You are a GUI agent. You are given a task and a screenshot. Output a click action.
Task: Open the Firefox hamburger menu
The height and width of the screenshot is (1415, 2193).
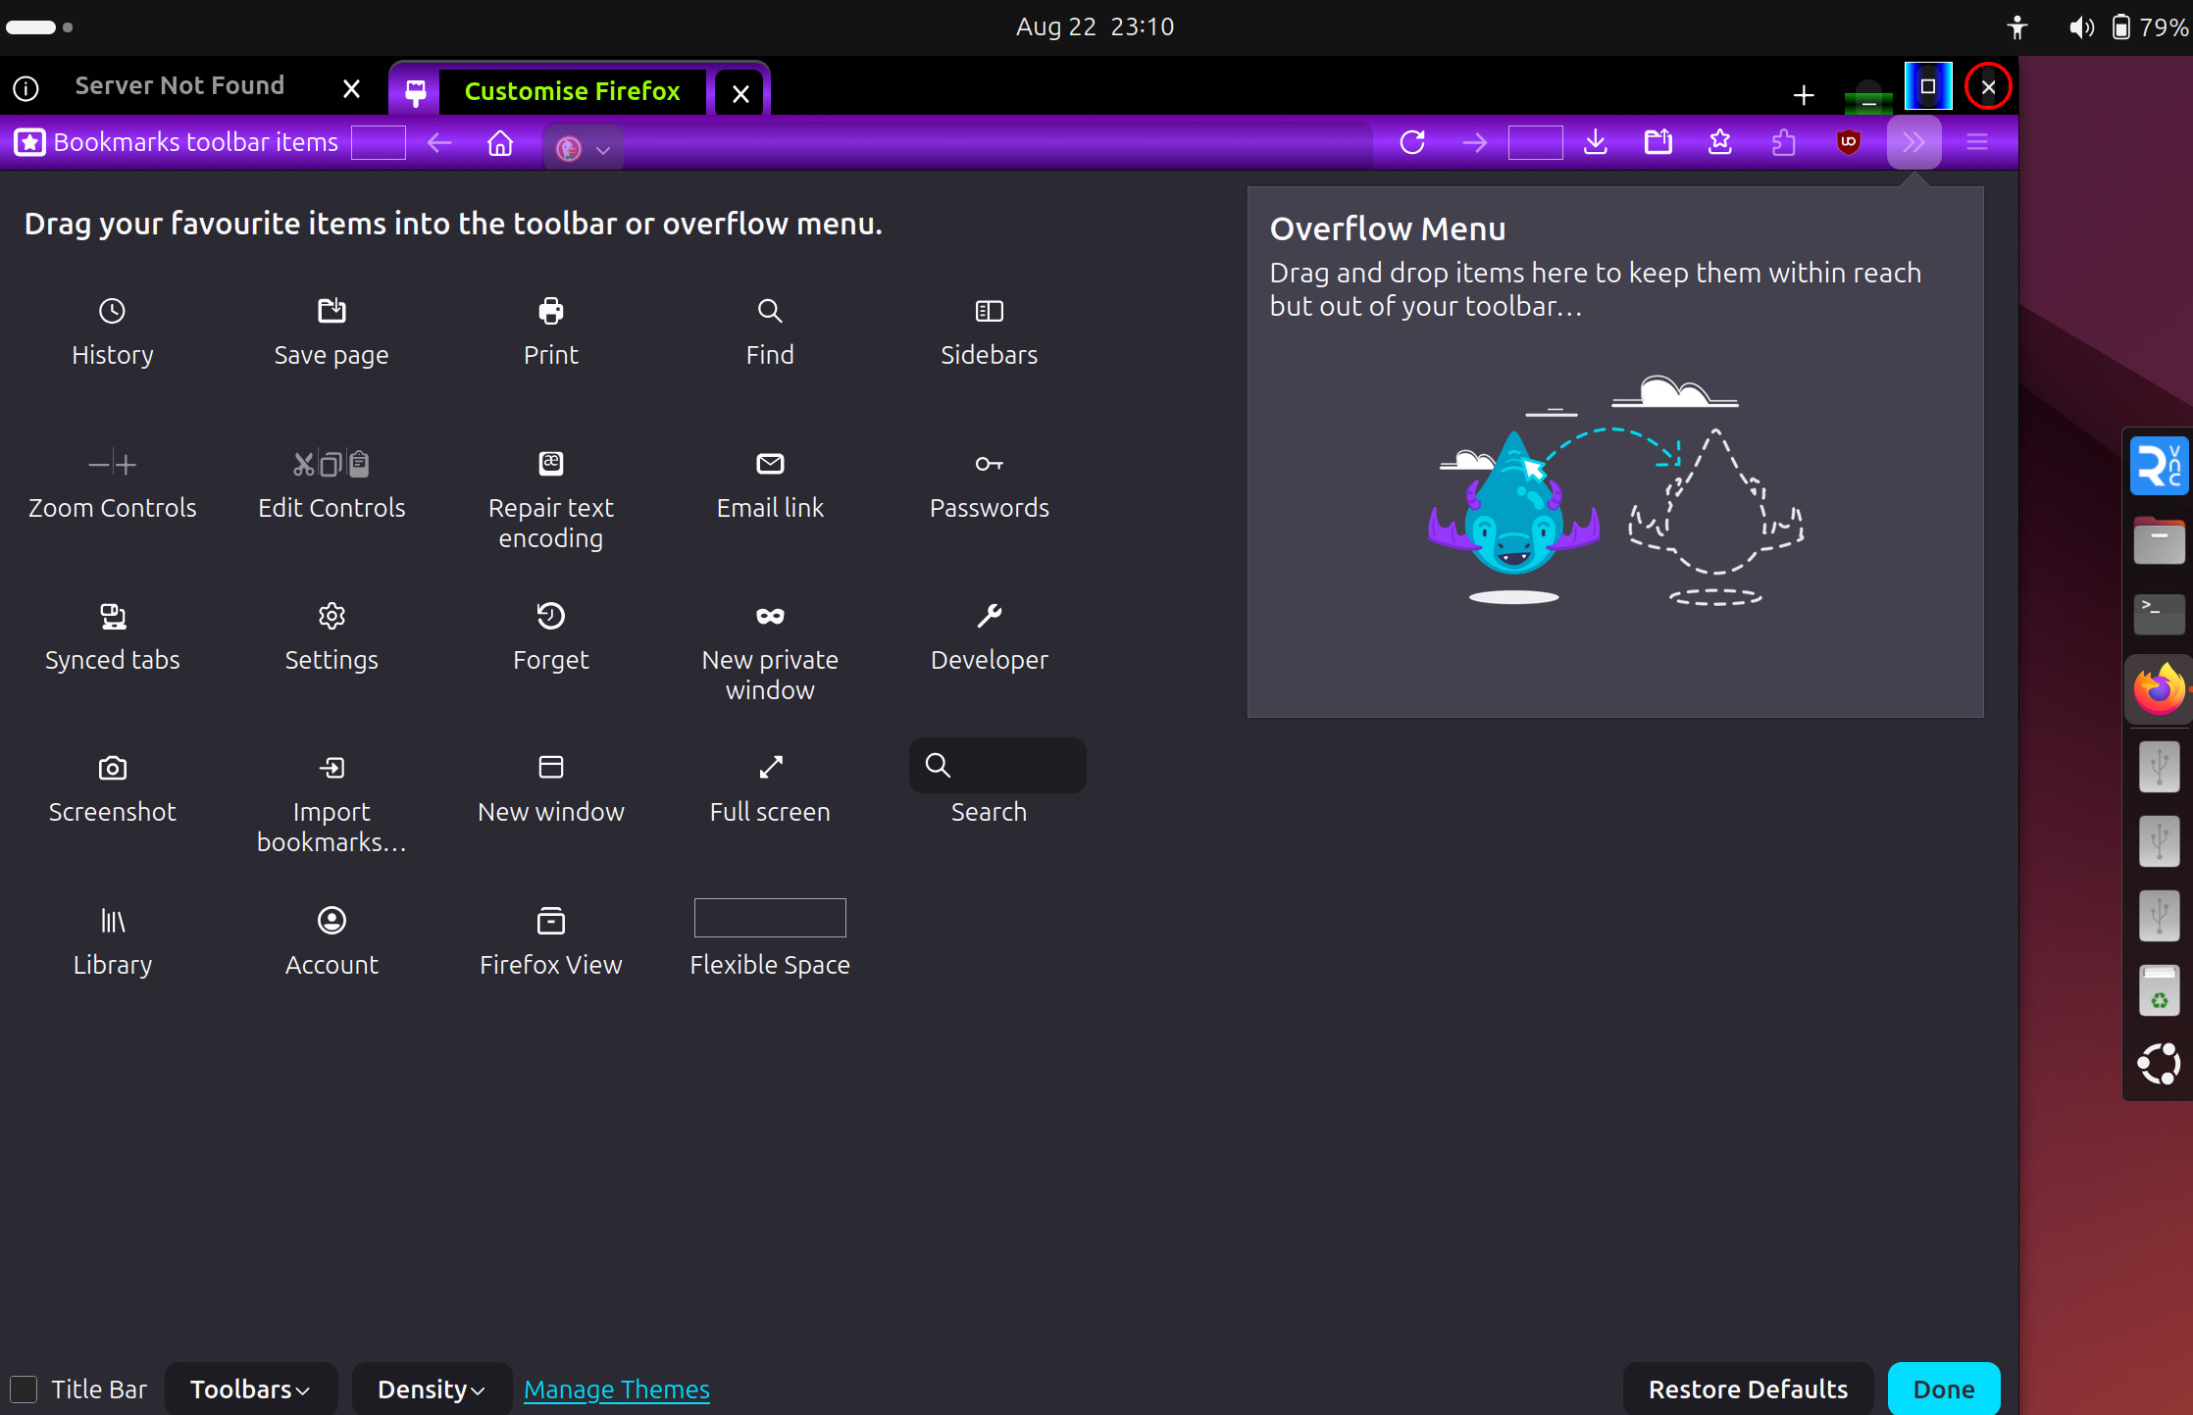click(1976, 142)
